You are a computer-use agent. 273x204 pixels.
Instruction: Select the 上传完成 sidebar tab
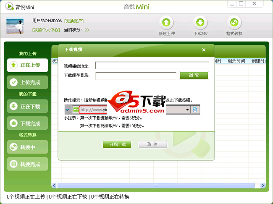[x=27, y=82]
